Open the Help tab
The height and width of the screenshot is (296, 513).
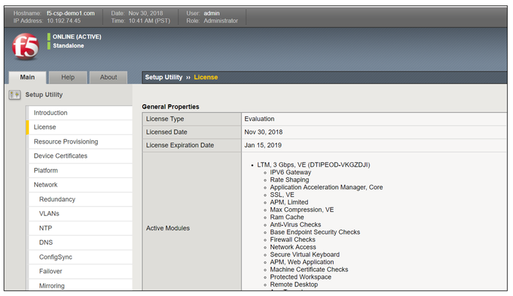tap(68, 77)
